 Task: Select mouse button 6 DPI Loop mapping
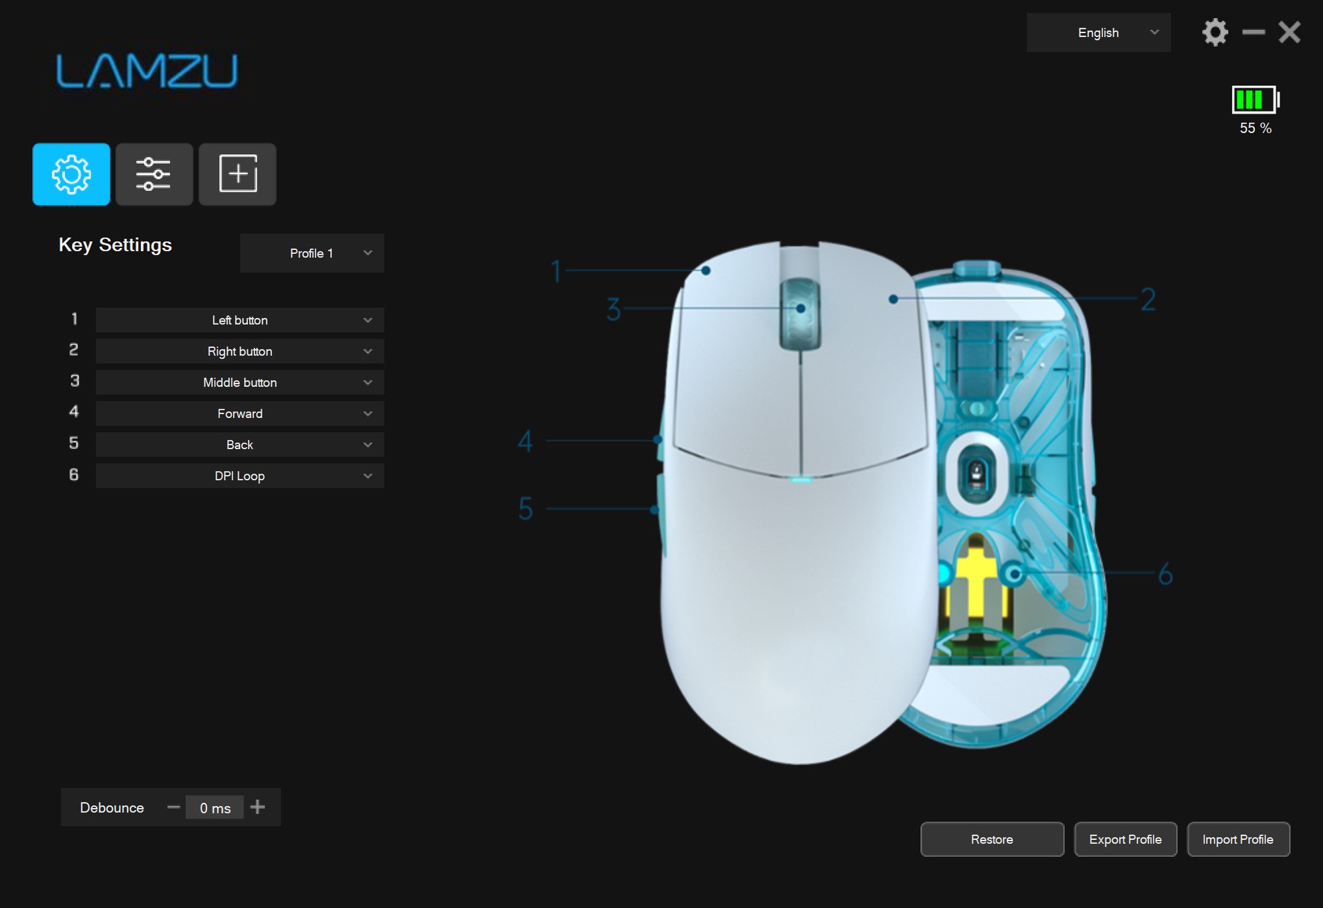239,475
